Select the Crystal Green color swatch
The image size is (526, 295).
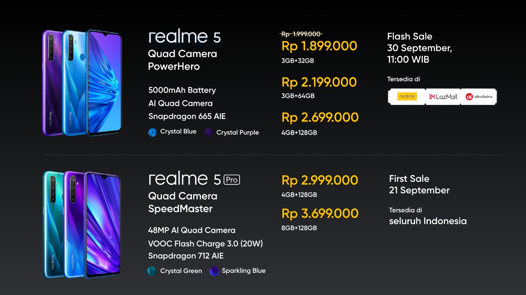152,271
